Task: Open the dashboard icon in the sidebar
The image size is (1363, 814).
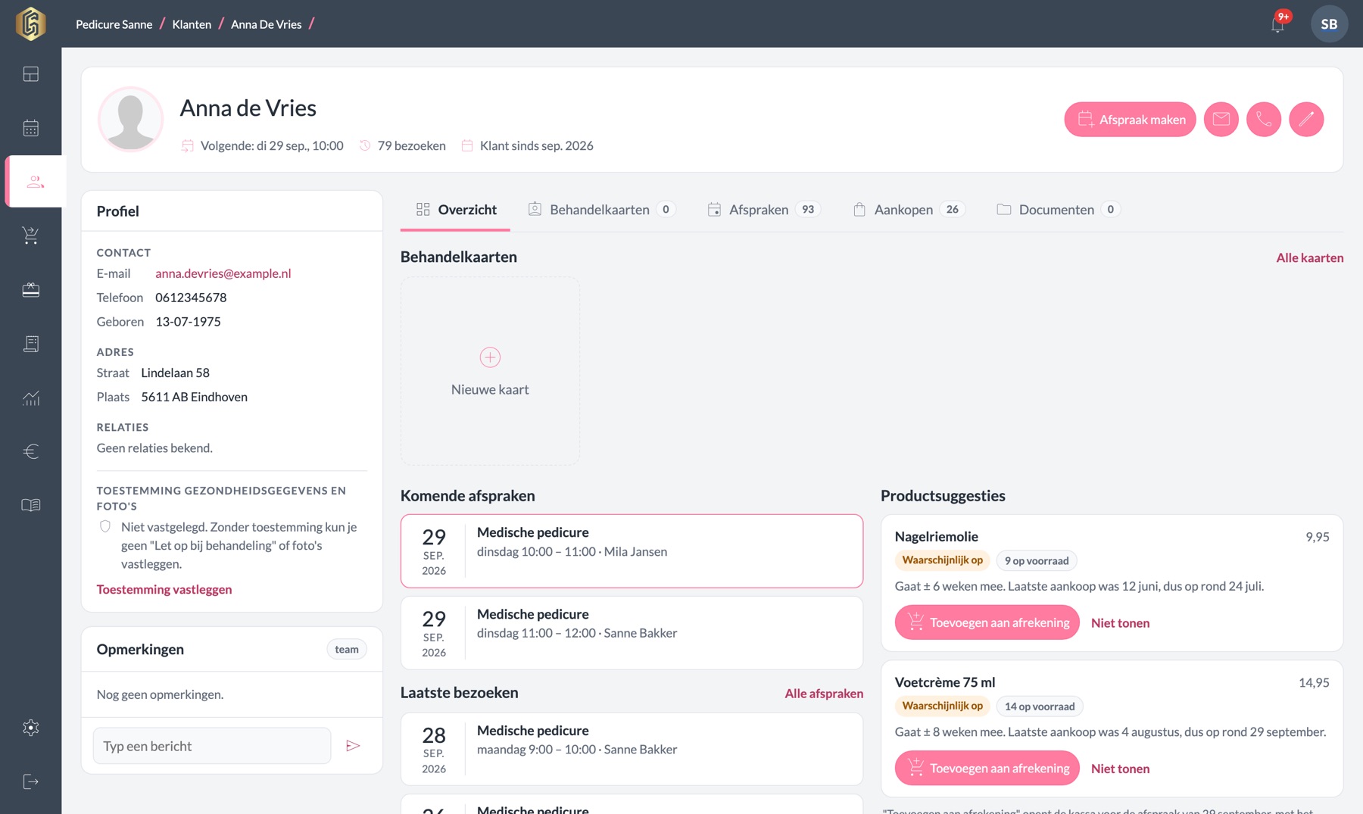Action: pos(31,74)
